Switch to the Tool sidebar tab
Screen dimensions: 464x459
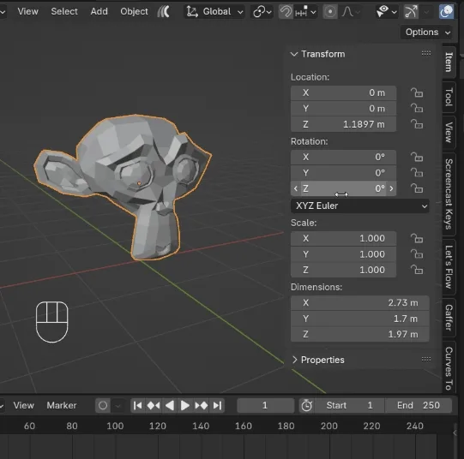pyautogui.click(x=449, y=97)
